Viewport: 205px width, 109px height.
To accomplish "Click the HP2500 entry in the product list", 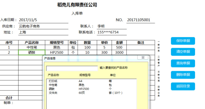I will tap(84, 89).
